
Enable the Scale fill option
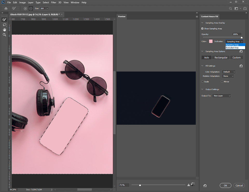click(x=202, y=81)
